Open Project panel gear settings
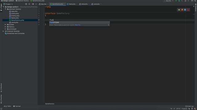 tap(33, 4)
